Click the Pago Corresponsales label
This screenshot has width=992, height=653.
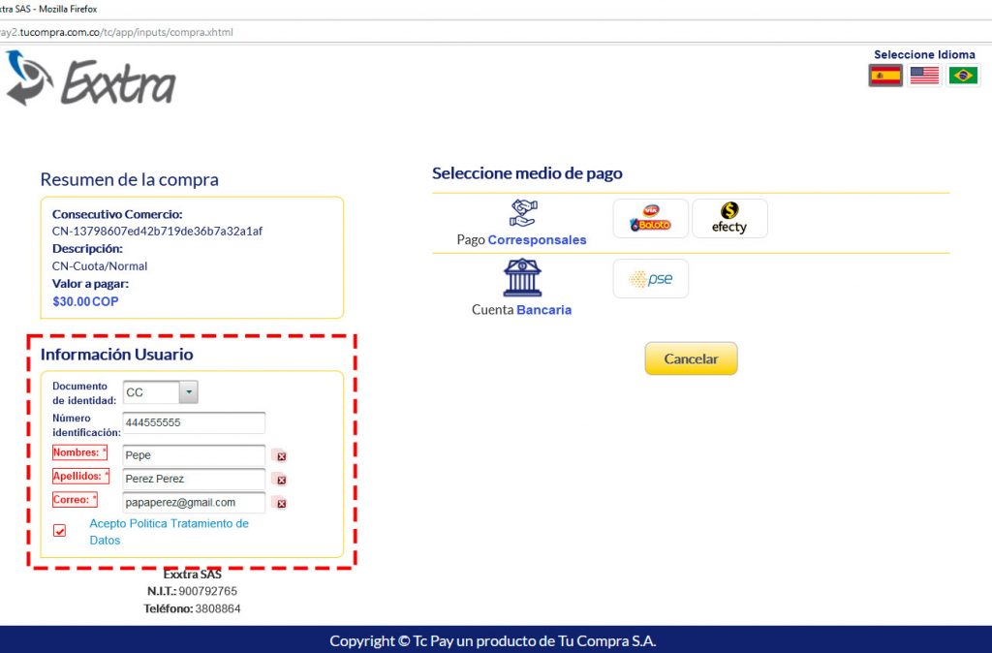[521, 240]
